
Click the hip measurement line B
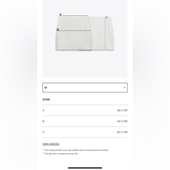click(74, 31)
